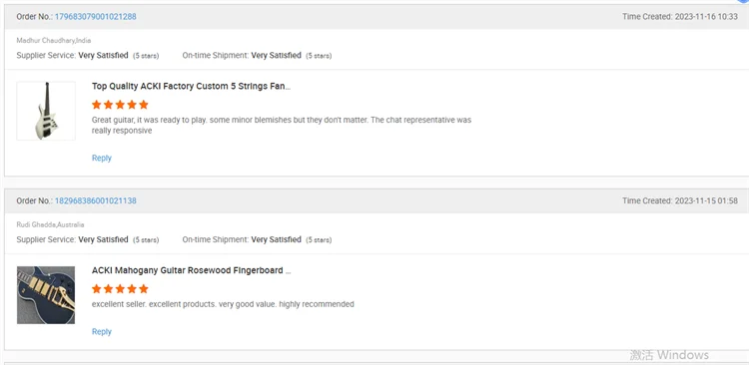Screen dimensions: 749x365
Task: Select reviewer name Madhur Chaudhary, India
Action: (54, 41)
